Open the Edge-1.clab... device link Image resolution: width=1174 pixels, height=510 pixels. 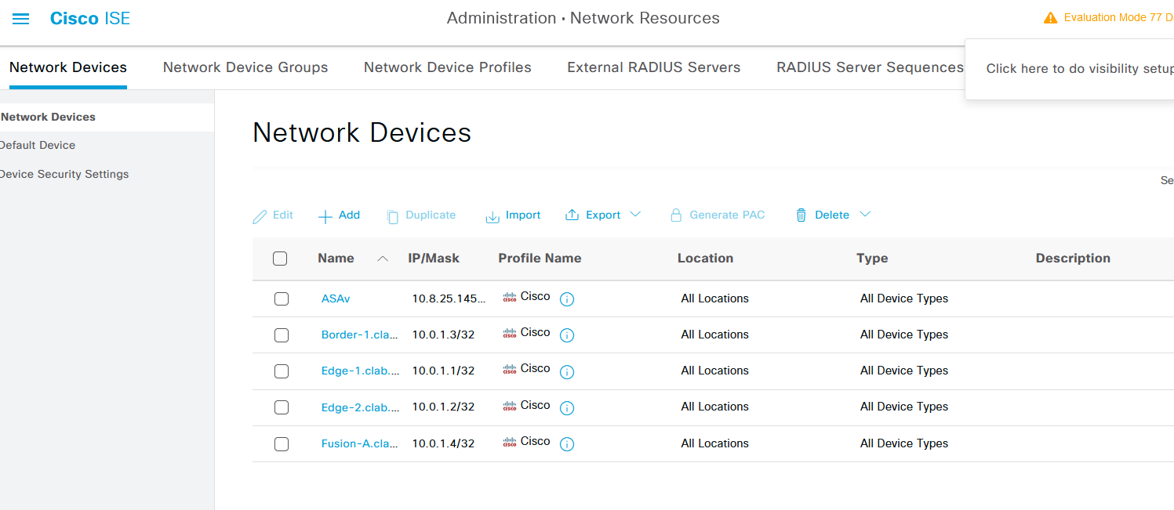coord(360,371)
